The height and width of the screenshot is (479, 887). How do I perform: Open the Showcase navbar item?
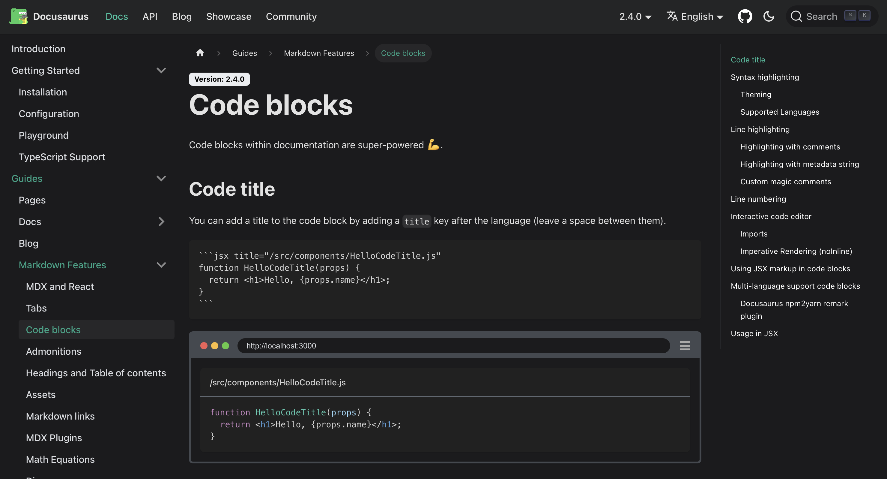(x=228, y=17)
